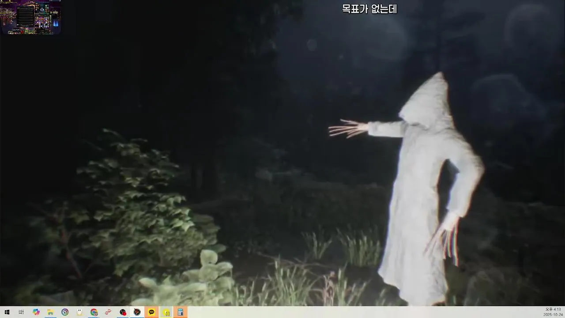The image size is (565, 318).
Task: Open Task View in the taskbar
Action: [x=21, y=312]
